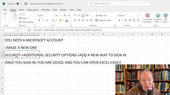Open file name dropdown in title bar
The height and width of the screenshot is (95, 170).
point(63,4)
